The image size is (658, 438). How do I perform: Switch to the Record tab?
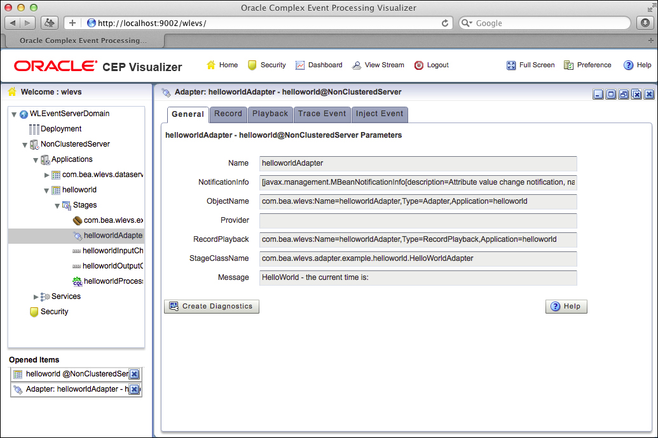[228, 114]
